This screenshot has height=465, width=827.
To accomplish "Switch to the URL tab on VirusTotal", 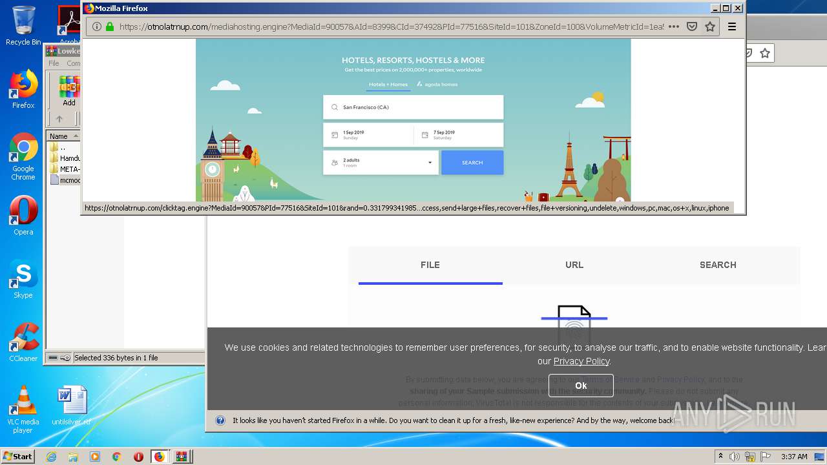I will pos(574,265).
